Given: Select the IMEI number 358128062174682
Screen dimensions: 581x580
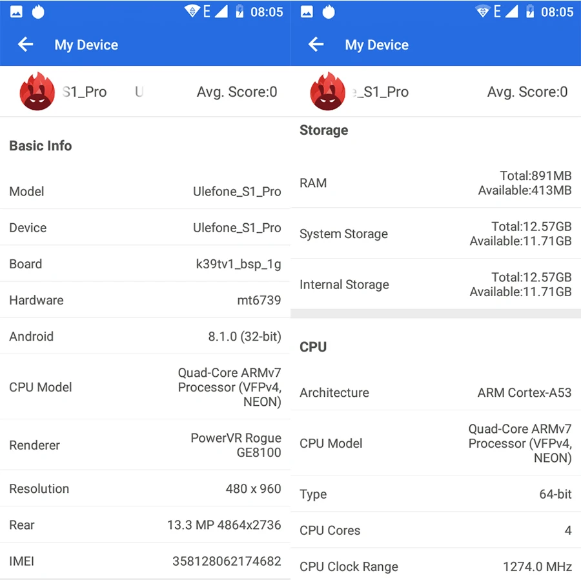Looking at the screenshot, I should (227, 561).
